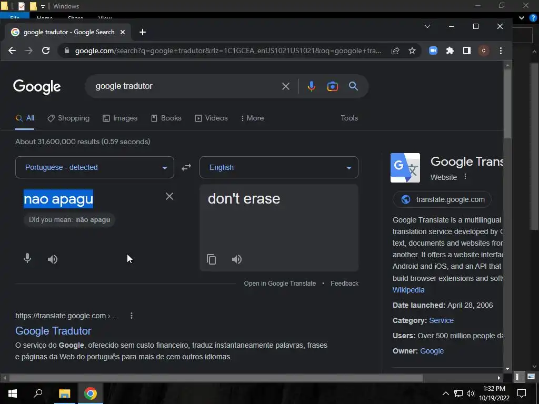Open search by image camera icon
Screen dimensions: 539x404
pos(333,86)
